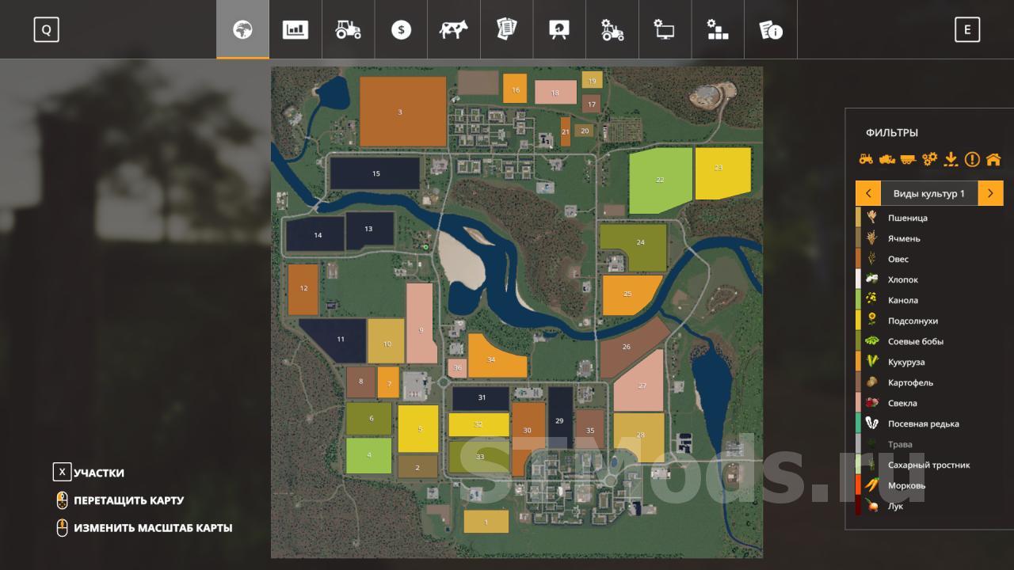The image size is (1014, 570).
Task: Select field 23 on the map
Action: point(722,173)
